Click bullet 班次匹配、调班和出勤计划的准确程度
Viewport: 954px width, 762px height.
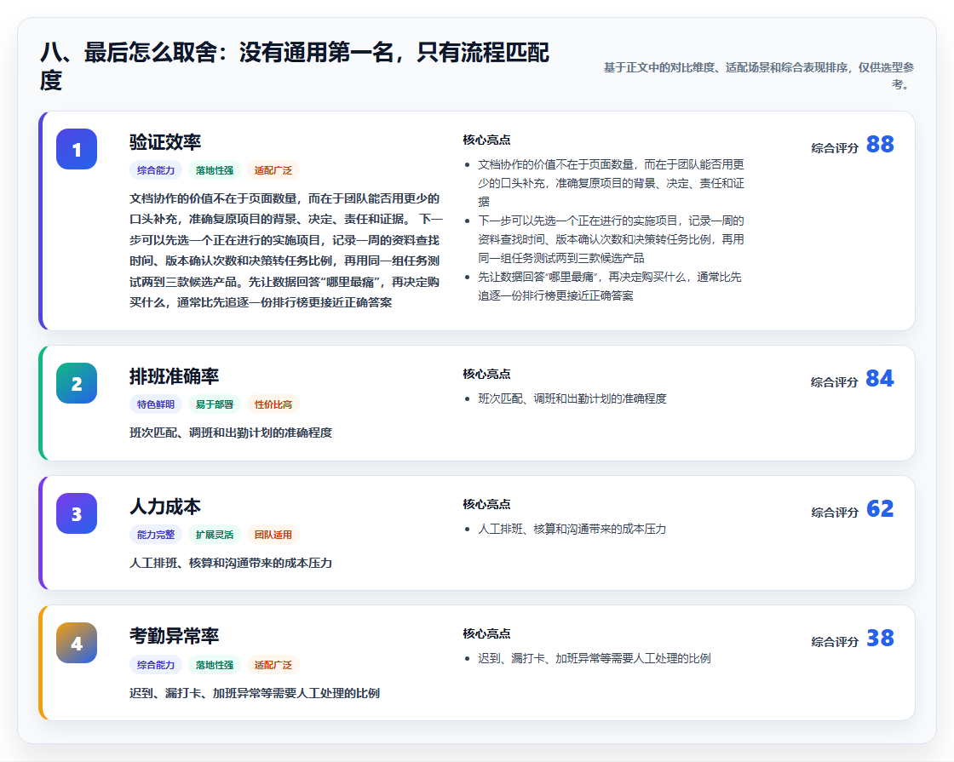[572, 398]
